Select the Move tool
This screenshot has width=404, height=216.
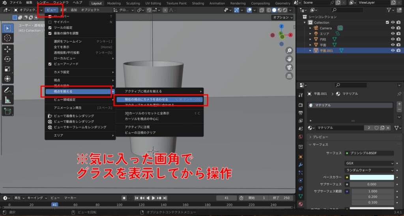[7, 49]
